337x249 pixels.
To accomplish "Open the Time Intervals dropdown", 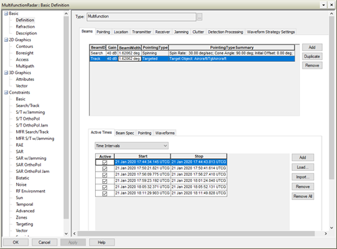I will coord(131,146).
